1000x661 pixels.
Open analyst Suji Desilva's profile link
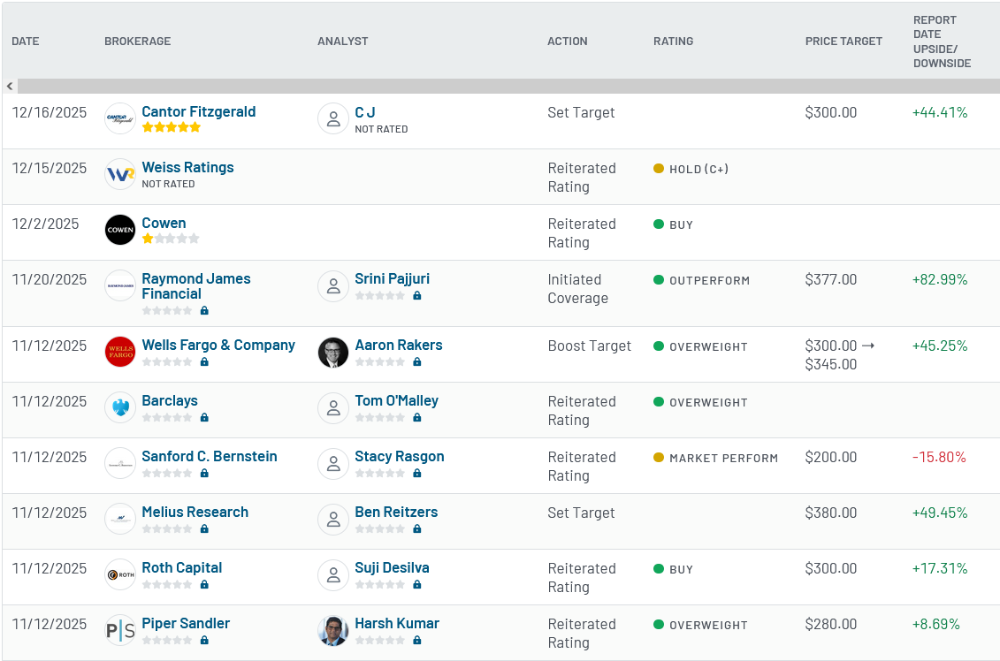pos(392,567)
